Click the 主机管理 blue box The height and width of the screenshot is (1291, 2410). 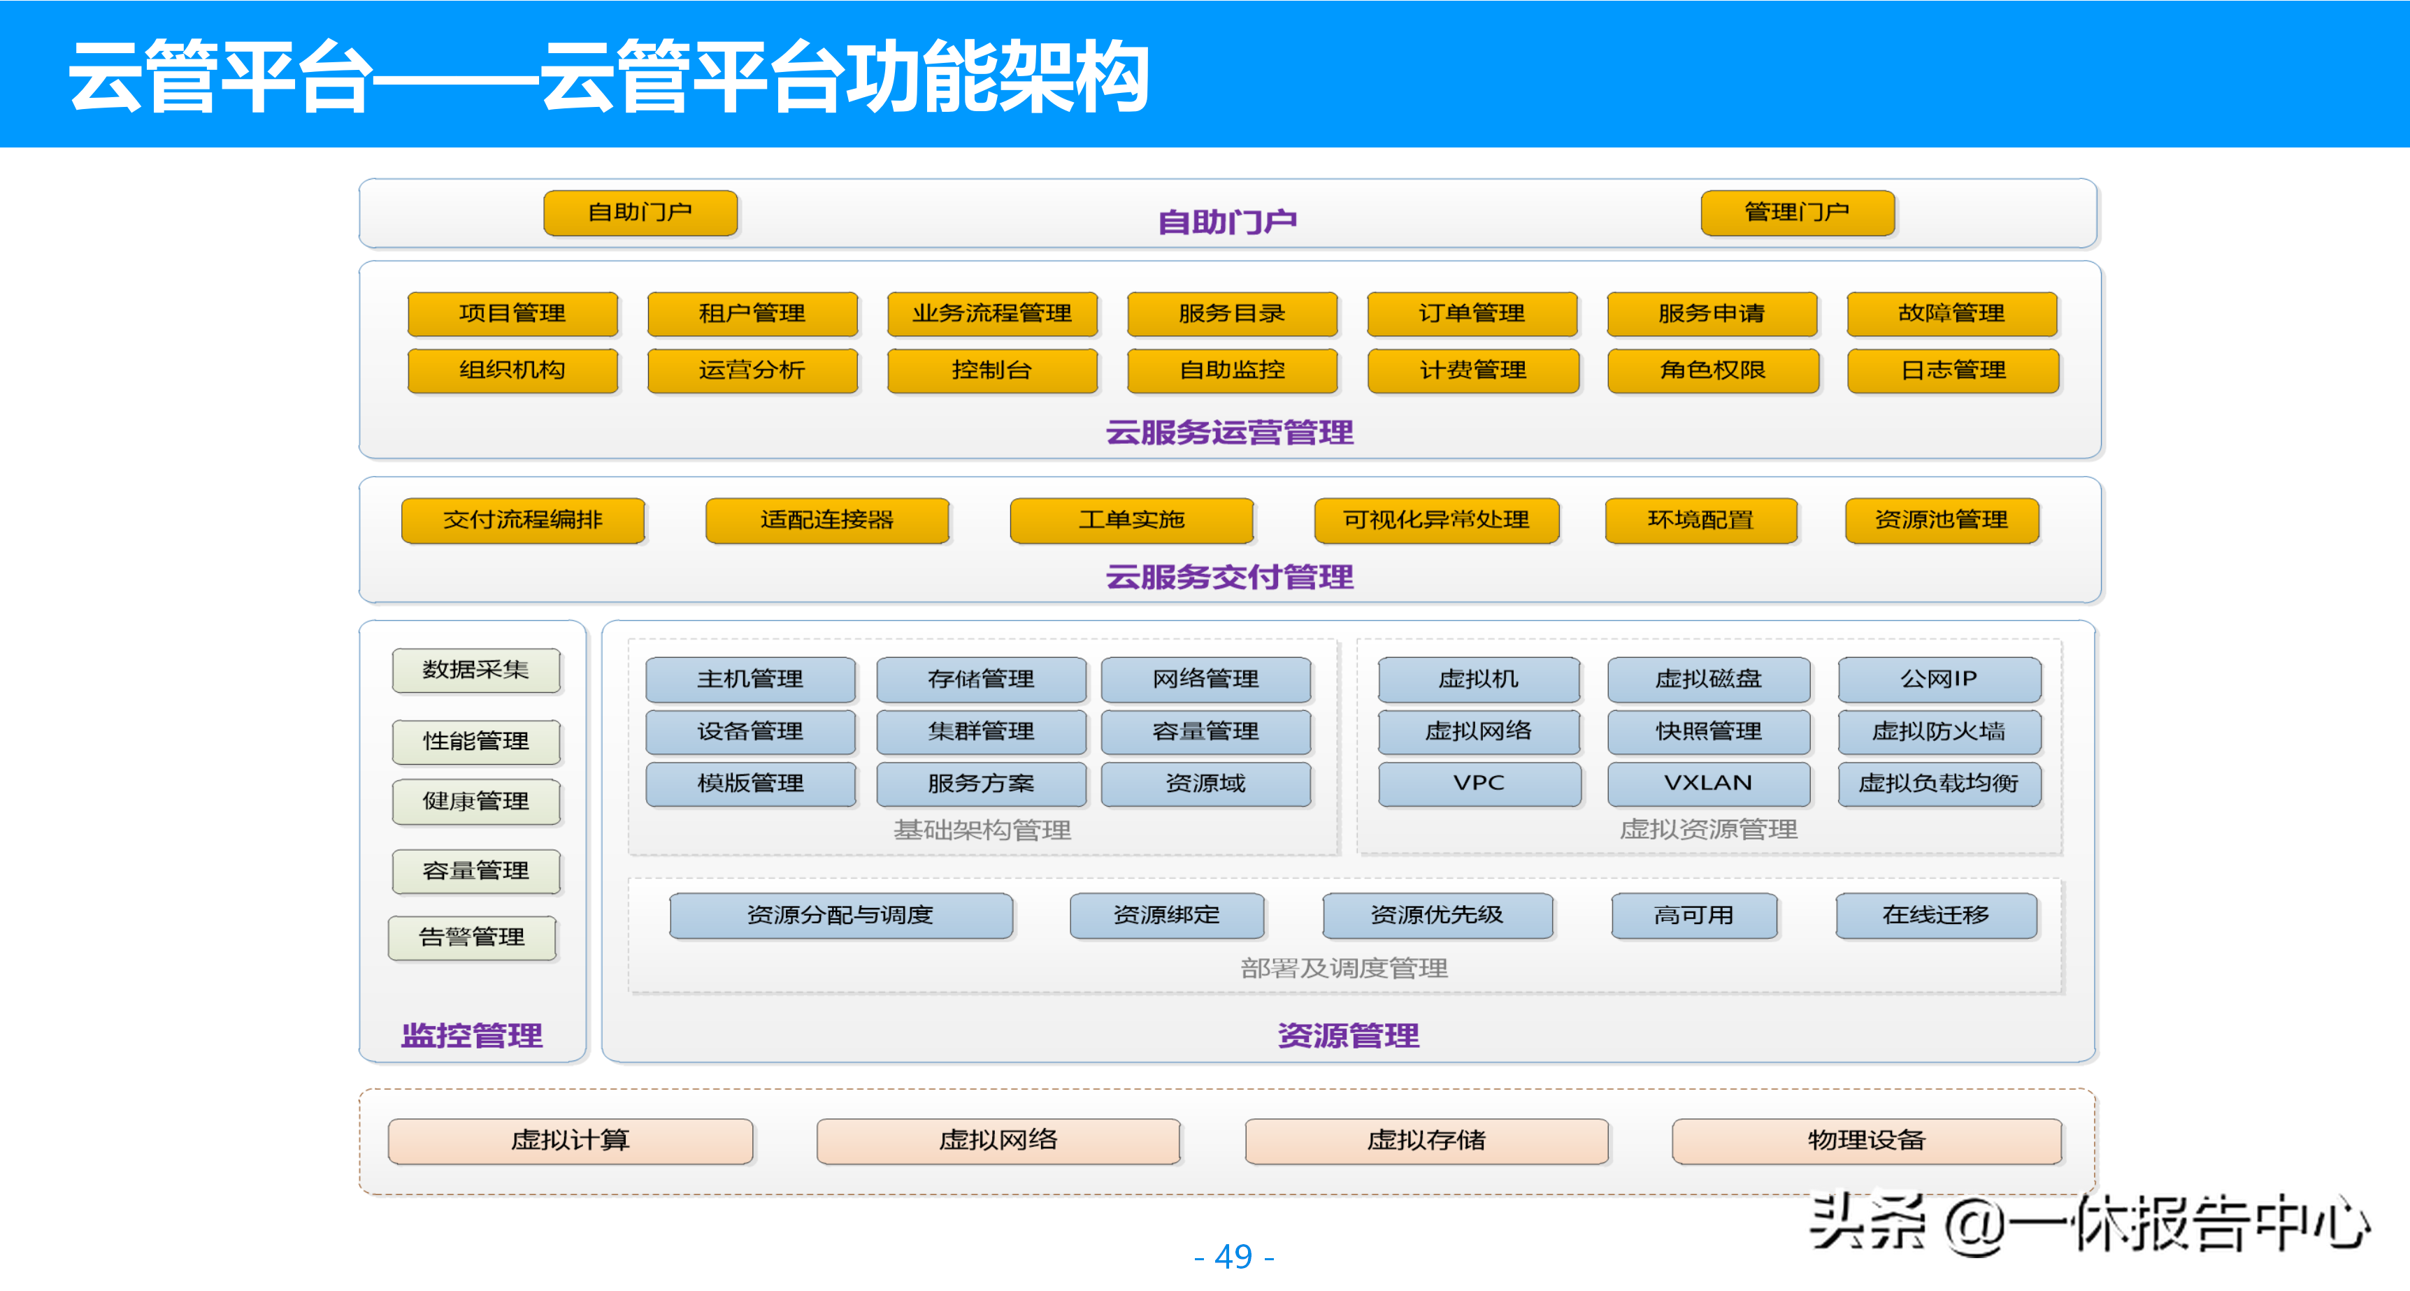[750, 679]
